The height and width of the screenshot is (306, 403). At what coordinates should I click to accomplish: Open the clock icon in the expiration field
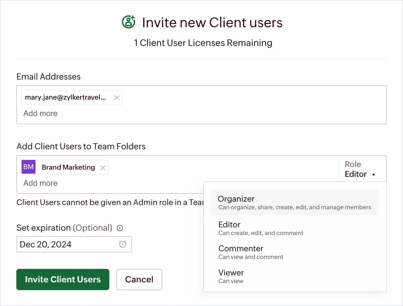pos(122,244)
